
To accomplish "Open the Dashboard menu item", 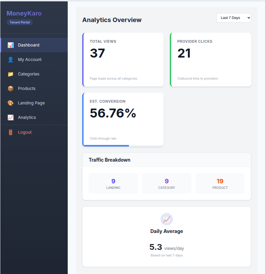I will (29, 45).
